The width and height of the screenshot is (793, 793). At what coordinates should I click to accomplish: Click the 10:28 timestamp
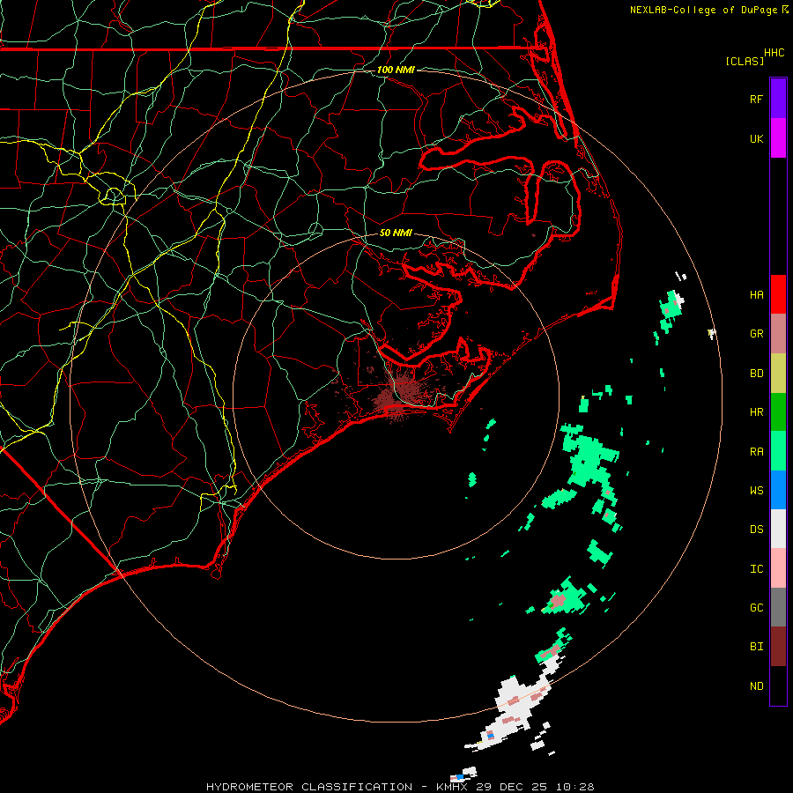click(574, 787)
